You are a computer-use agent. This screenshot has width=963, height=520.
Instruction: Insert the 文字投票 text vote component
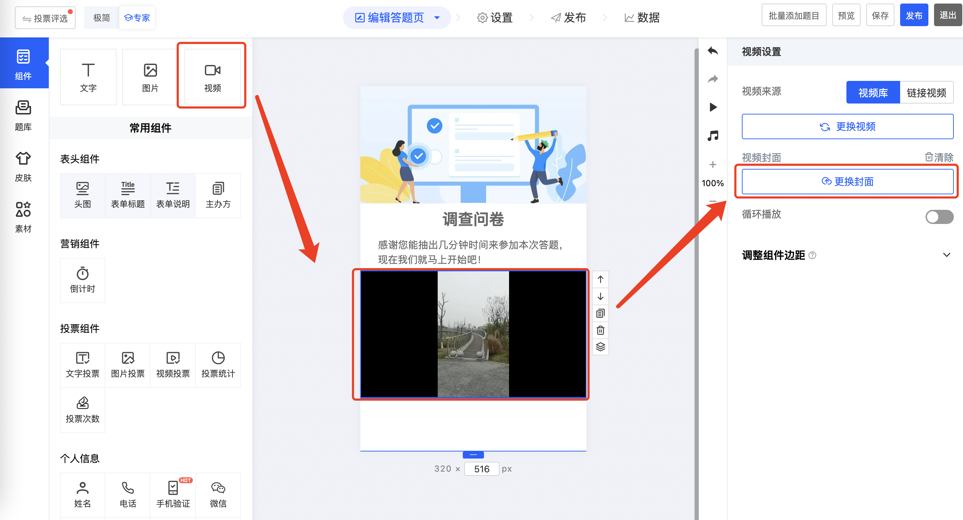[x=83, y=365]
